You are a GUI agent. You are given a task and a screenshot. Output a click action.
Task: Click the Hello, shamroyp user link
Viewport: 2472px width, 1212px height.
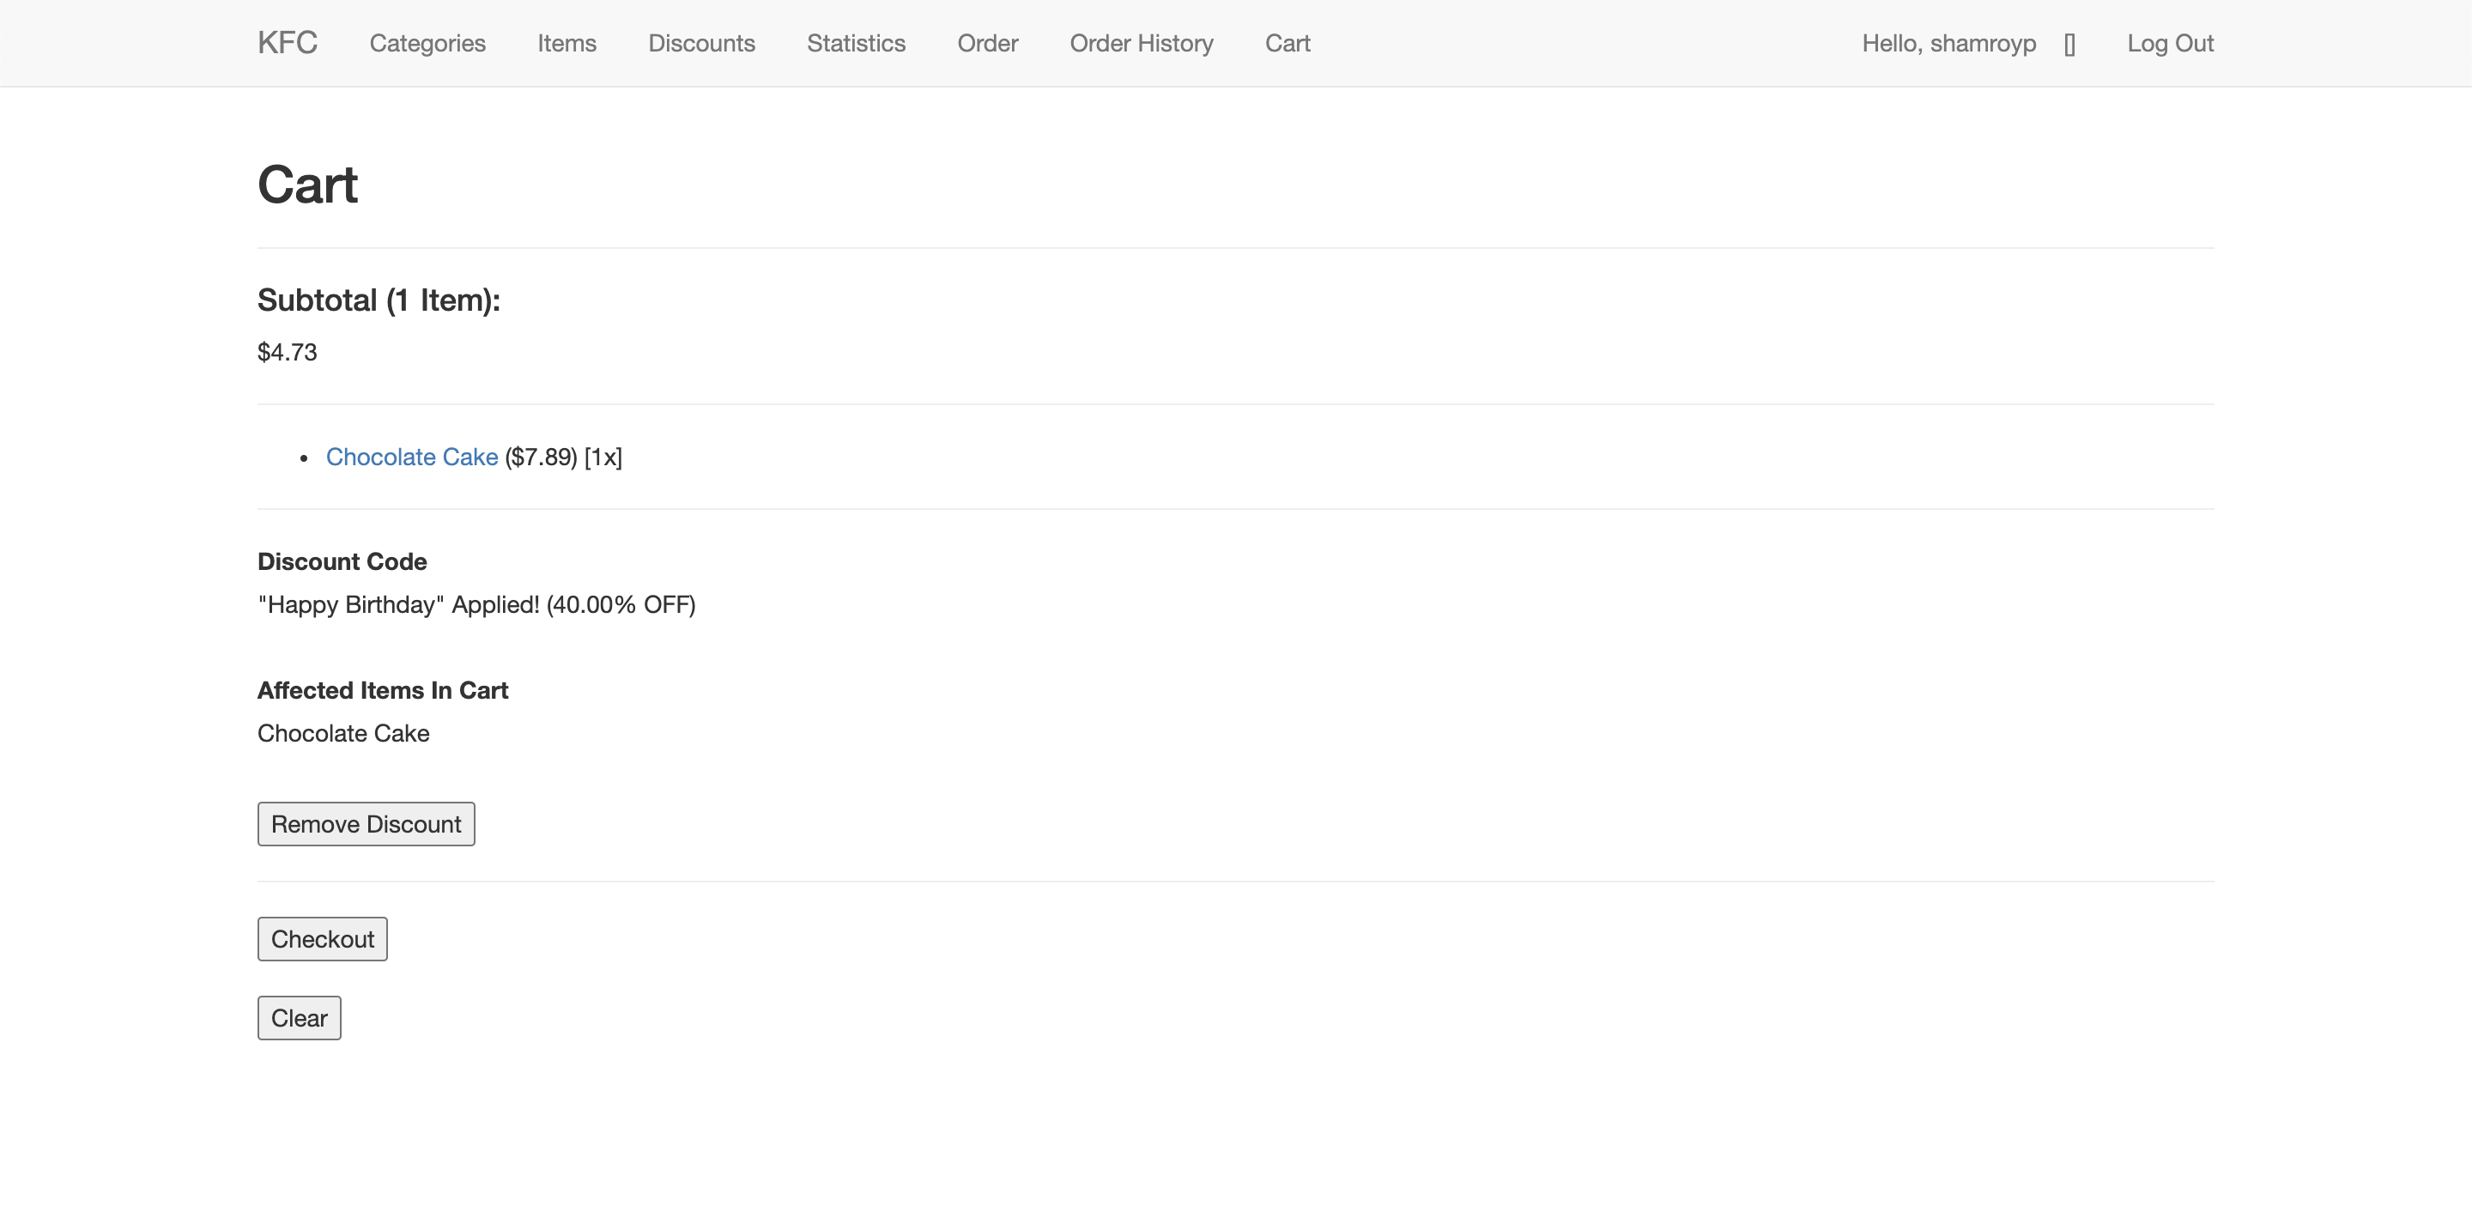[1948, 43]
